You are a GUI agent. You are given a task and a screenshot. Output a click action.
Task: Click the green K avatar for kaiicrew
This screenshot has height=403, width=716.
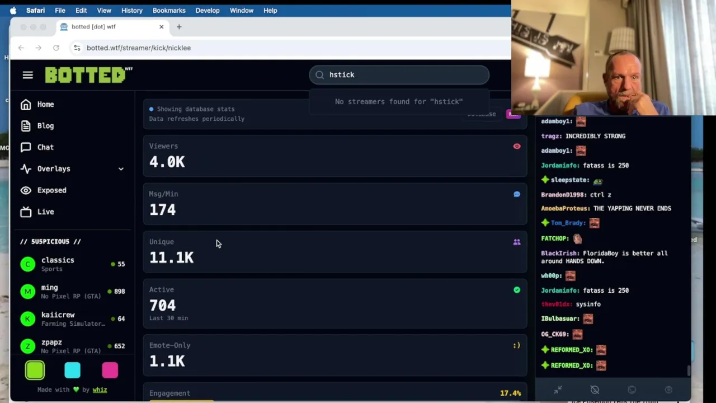pyautogui.click(x=27, y=319)
